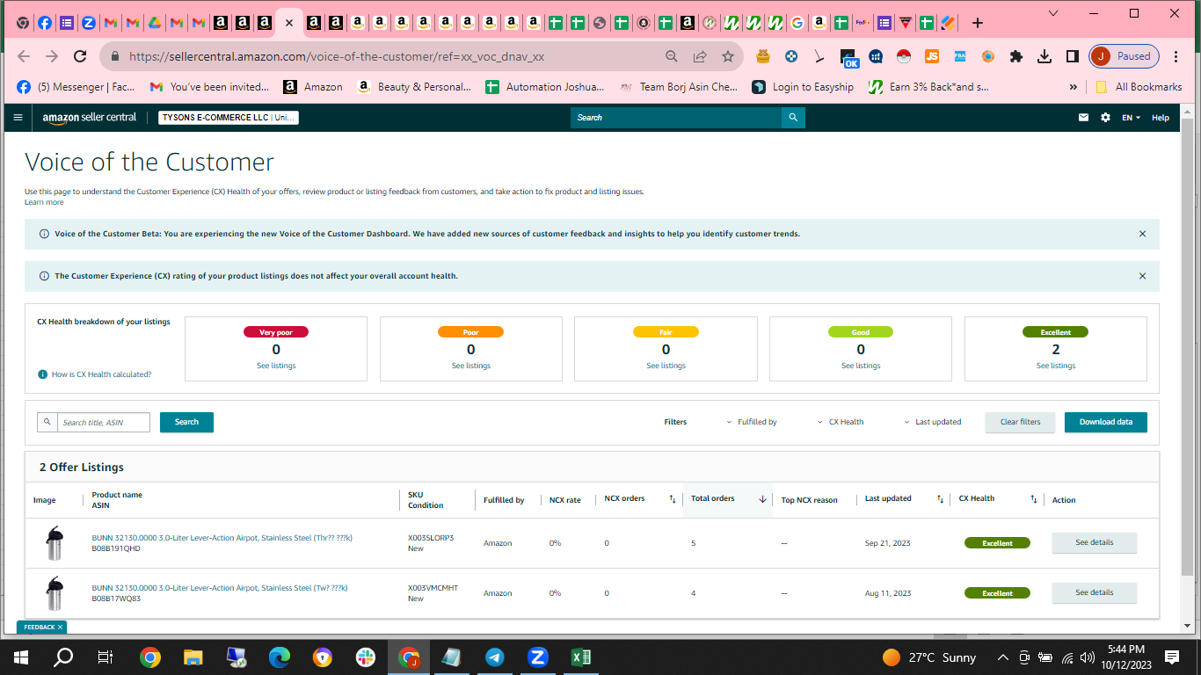The height and width of the screenshot is (675, 1201).
Task: Click the FBA extension icon
Action: (960, 56)
